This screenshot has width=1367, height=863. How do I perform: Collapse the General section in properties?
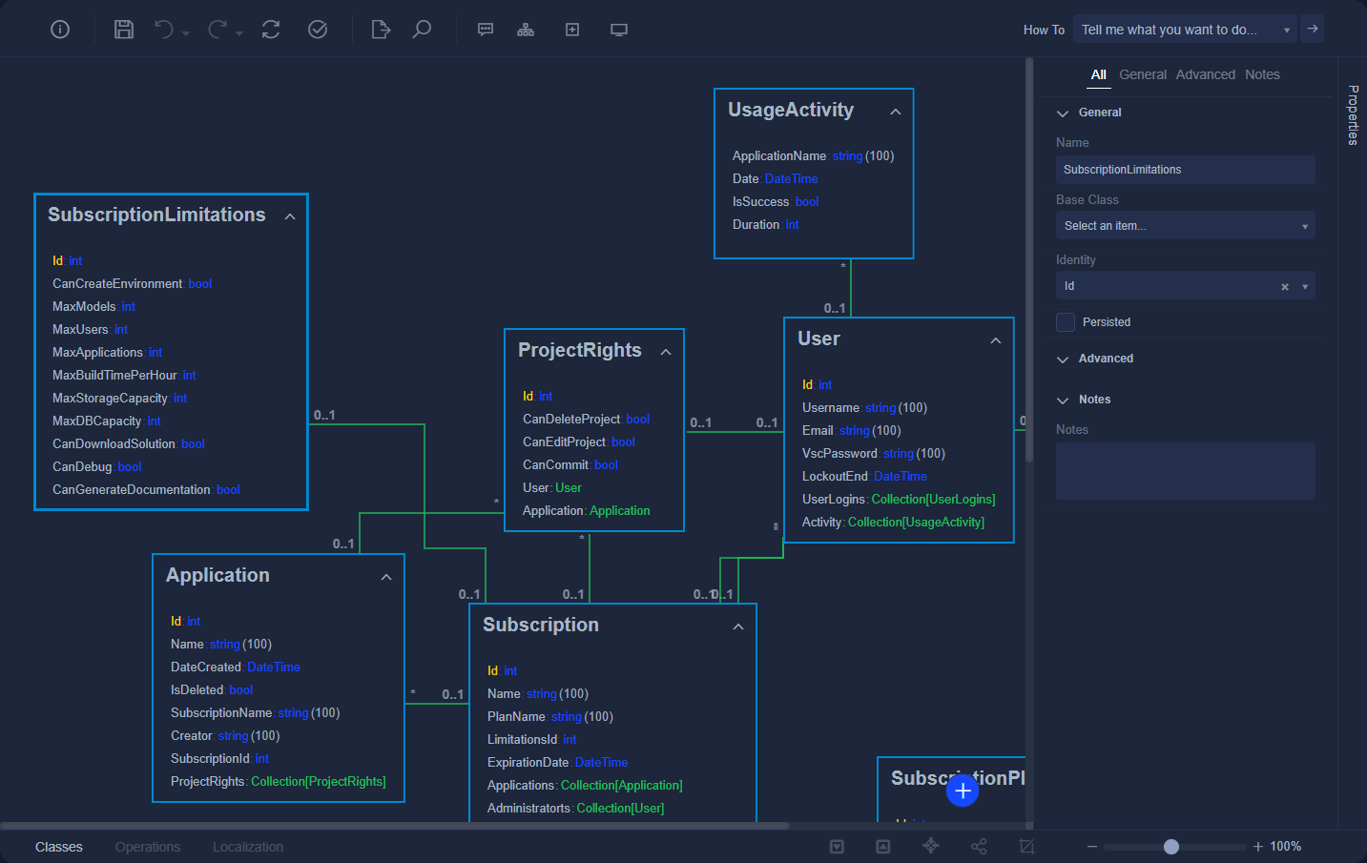click(x=1063, y=113)
